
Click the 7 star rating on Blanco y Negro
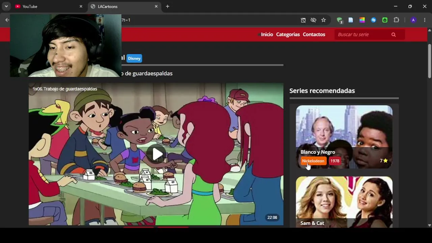[x=384, y=161]
